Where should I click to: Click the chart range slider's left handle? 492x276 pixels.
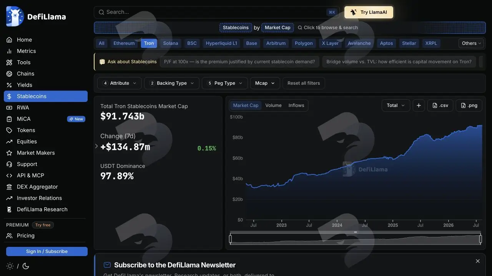[231, 239]
